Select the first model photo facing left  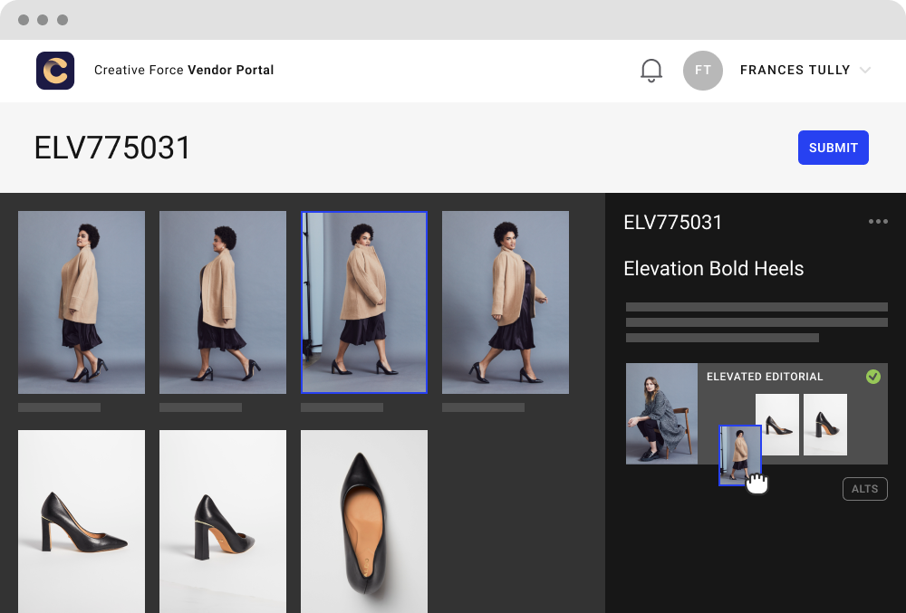tap(82, 302)
